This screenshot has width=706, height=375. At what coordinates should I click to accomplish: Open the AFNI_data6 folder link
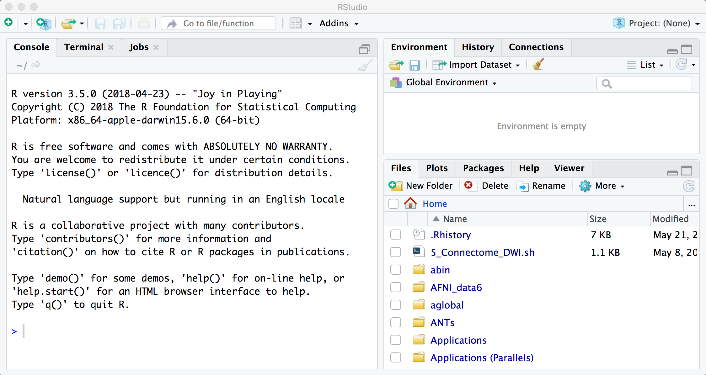click(456, 288)
